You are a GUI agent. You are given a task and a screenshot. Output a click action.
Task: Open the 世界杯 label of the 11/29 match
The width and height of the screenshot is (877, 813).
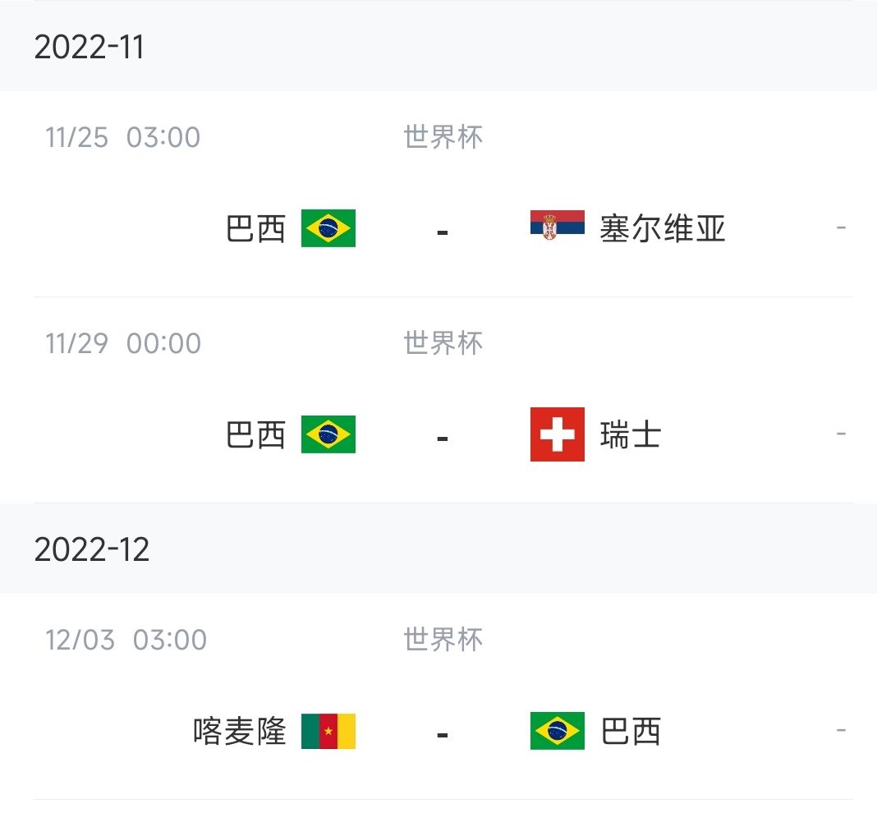click(x=443, y=343)
